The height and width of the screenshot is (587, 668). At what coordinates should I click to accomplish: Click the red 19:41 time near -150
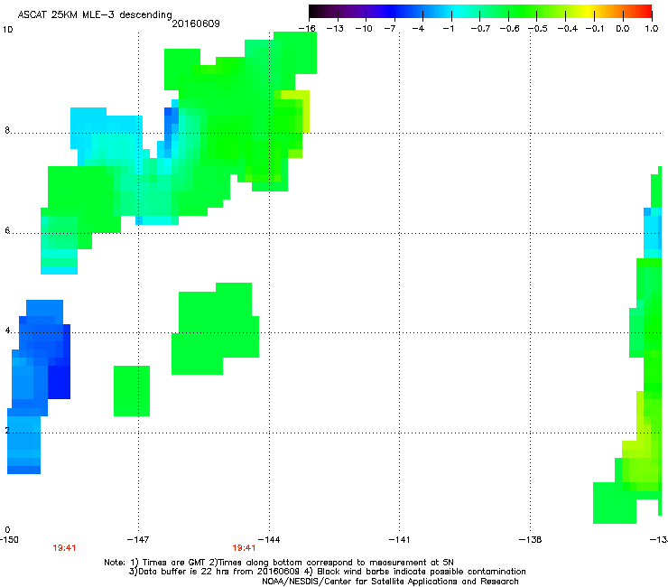pos(64,548)
